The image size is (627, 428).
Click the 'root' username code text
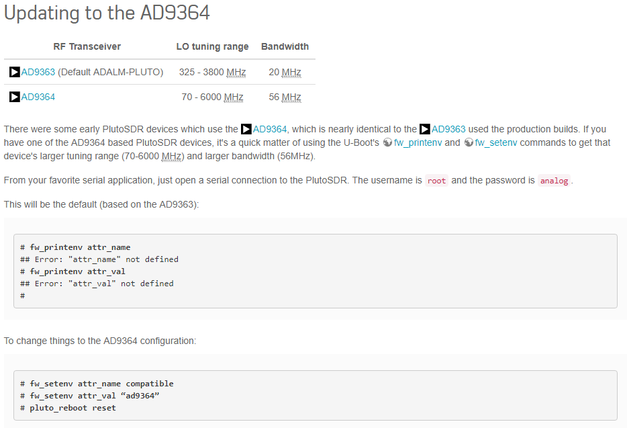(x=436, y=181)
